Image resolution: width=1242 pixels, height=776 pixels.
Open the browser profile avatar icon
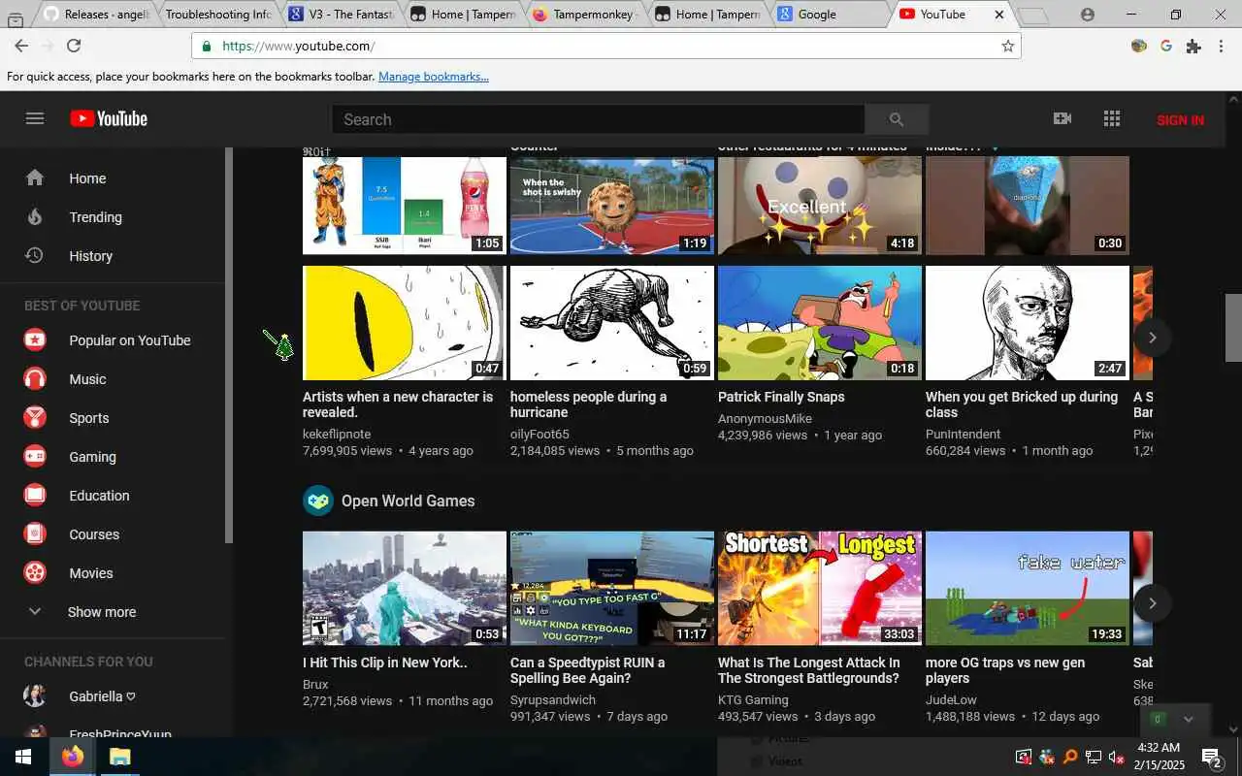click(1087, 15)
